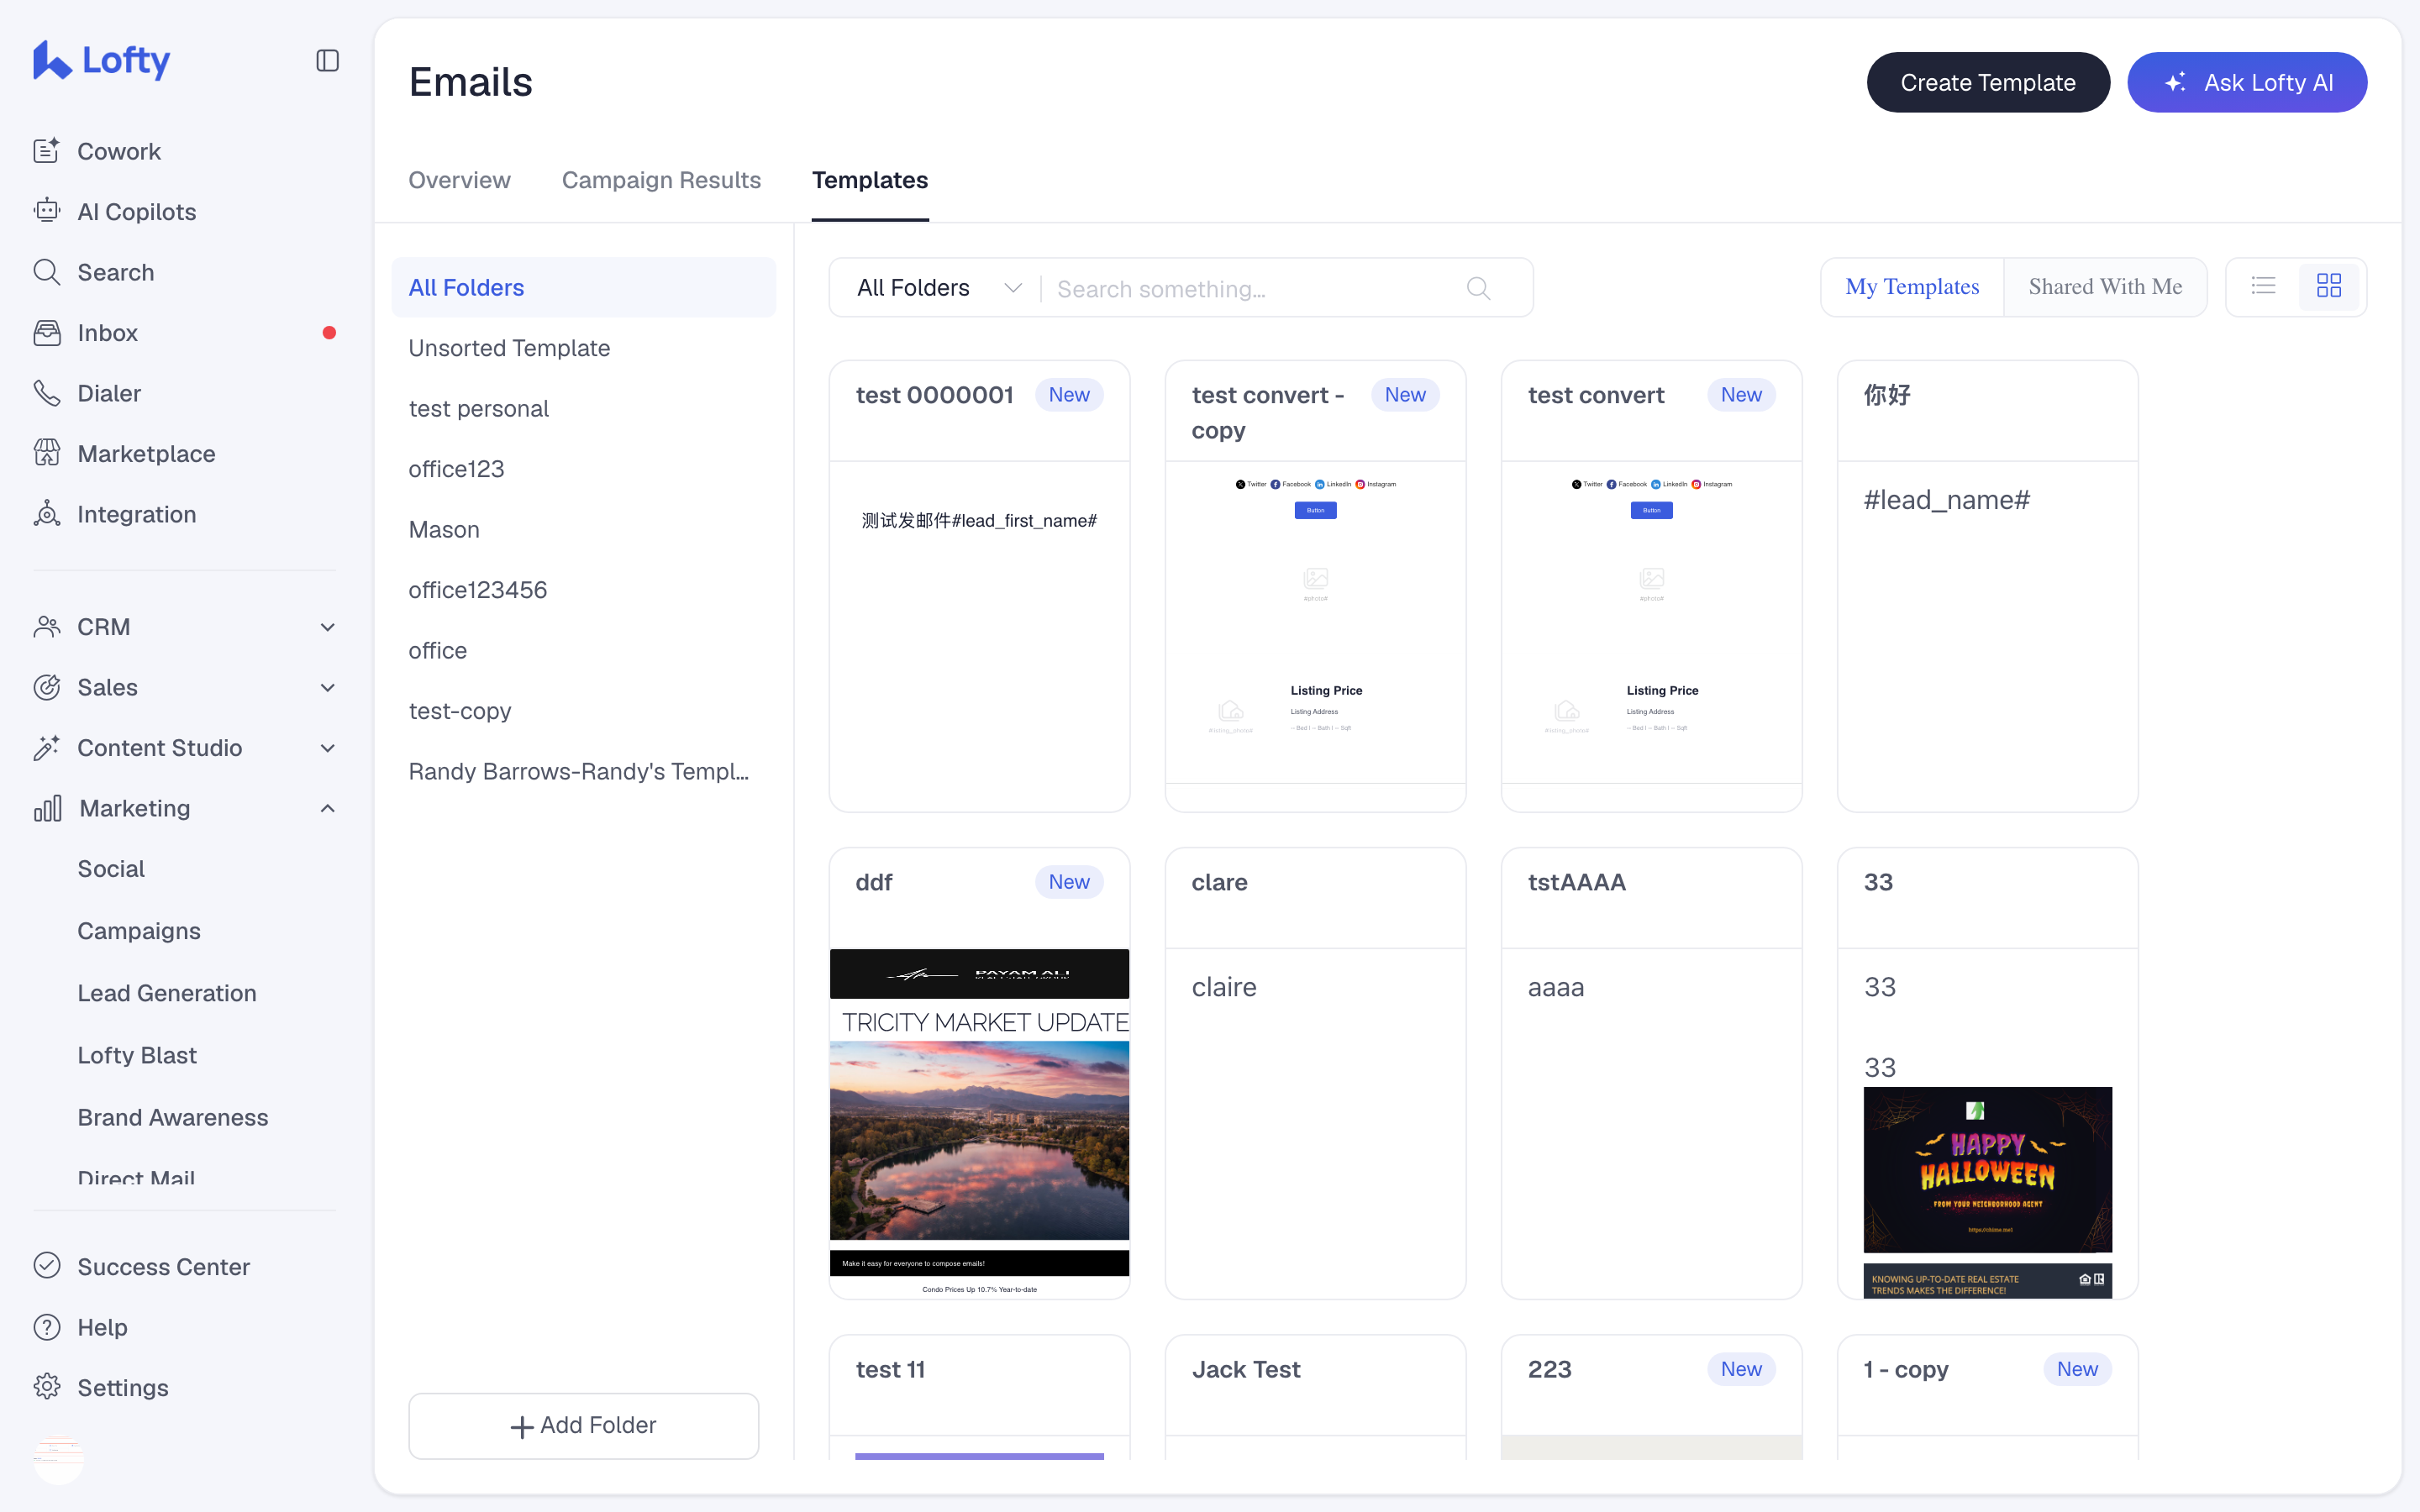This screenshot has height=1512, width=2420.
Task: Click the Marketing bar chart icon
Action: [x=47, y=808]
